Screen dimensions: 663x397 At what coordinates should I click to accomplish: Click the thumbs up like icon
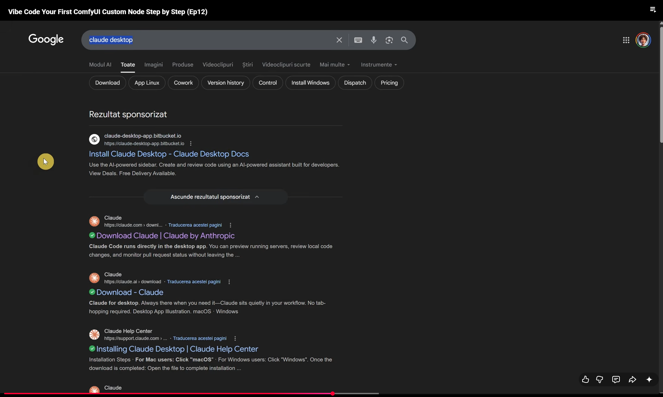tap(585, 379)
